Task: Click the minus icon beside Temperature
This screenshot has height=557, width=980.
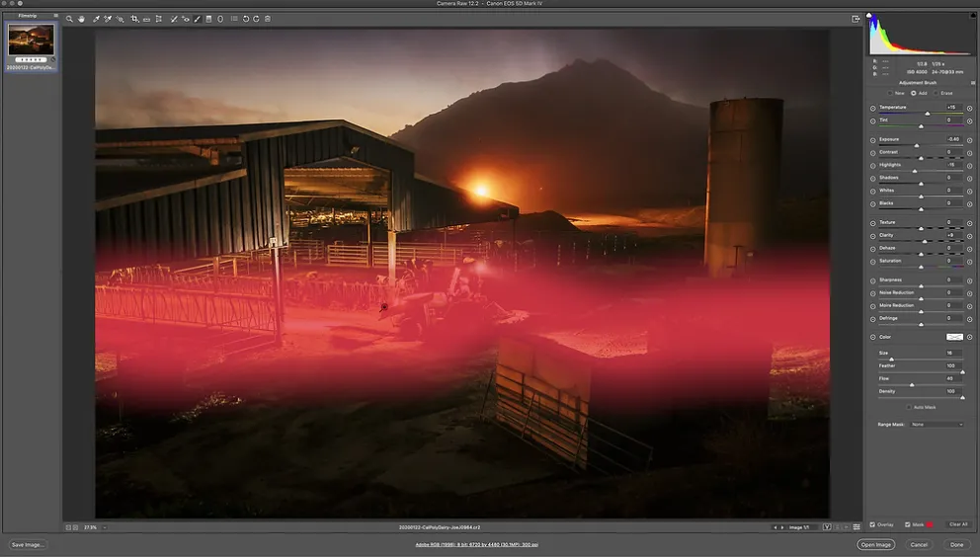Action: pyautogui.click(x=873, y=109)
